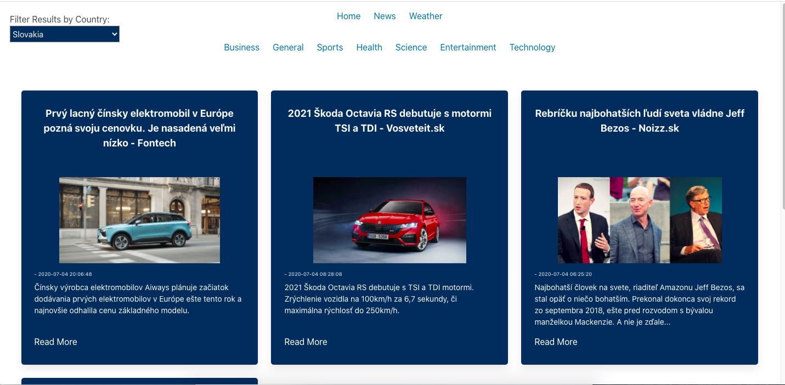Open the Weather navigation link
This screenshot has width=785, height=385.
(x=426, y=16)
